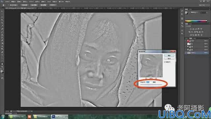211x119 pixels.
Task: Switch to Photoshop taskbar button
Action: click(59, 117)
